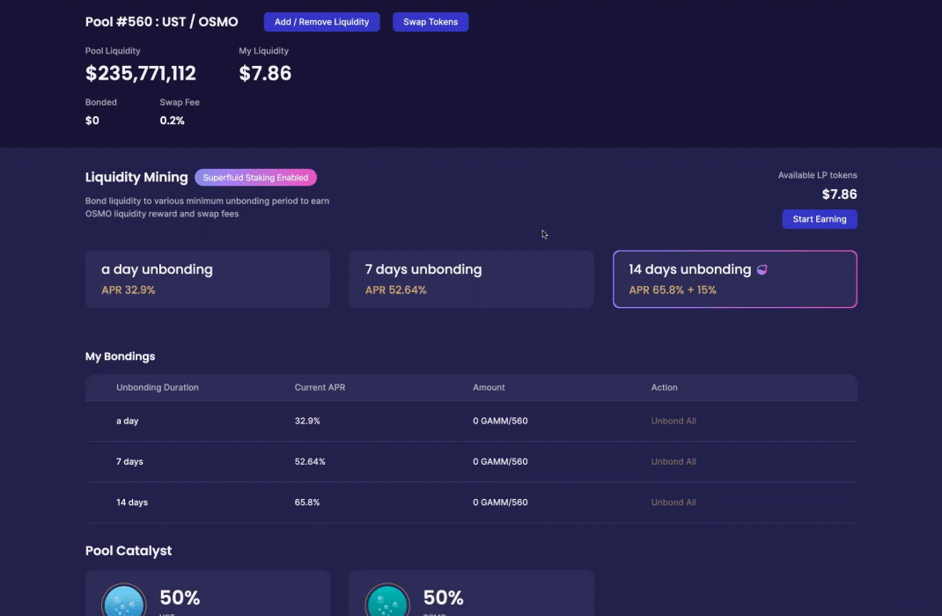The image size is (942, 616).
Task: Click APR 32.9% in a day card
Action: click(x=128, y=290)
